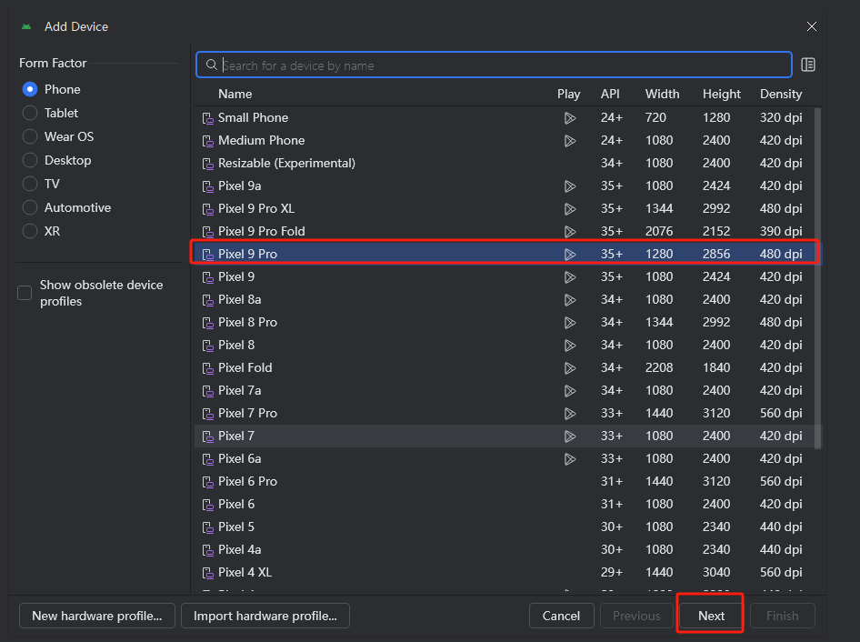Click 3040 height value of Pixel 4 XL
Image resolution: width=860 pixels, height=642 pixels.
(715, 572)
